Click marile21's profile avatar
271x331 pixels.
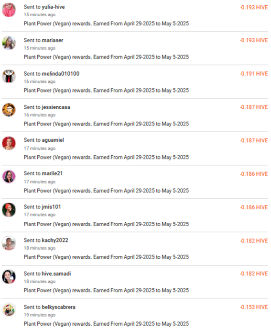9,176
